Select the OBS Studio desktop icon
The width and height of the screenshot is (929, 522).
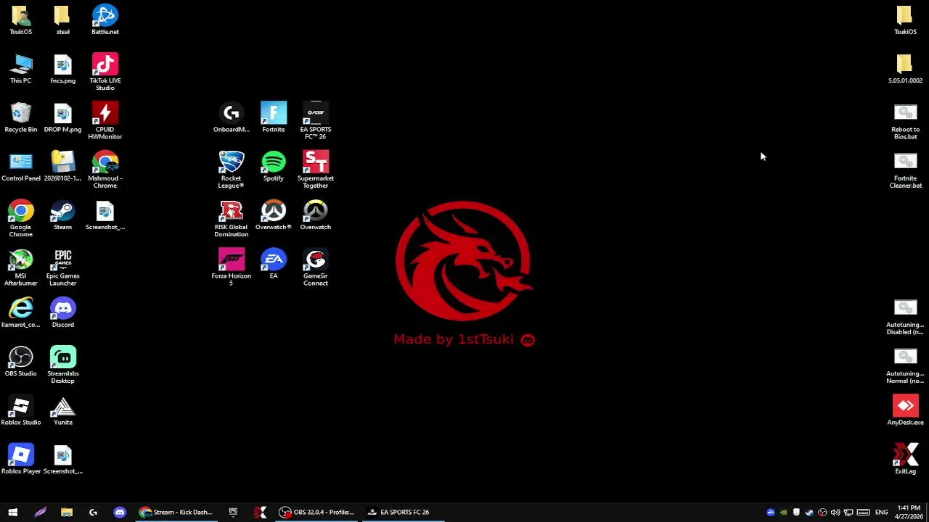click(21, 362)
